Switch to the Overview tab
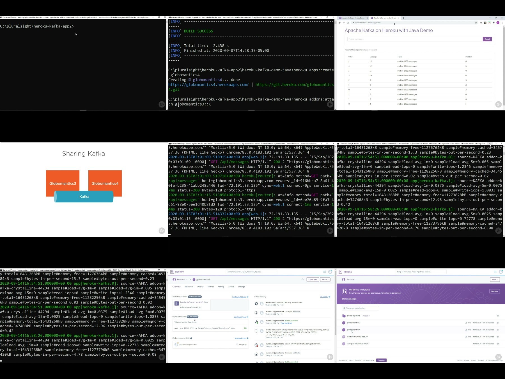 coord(176,287)
